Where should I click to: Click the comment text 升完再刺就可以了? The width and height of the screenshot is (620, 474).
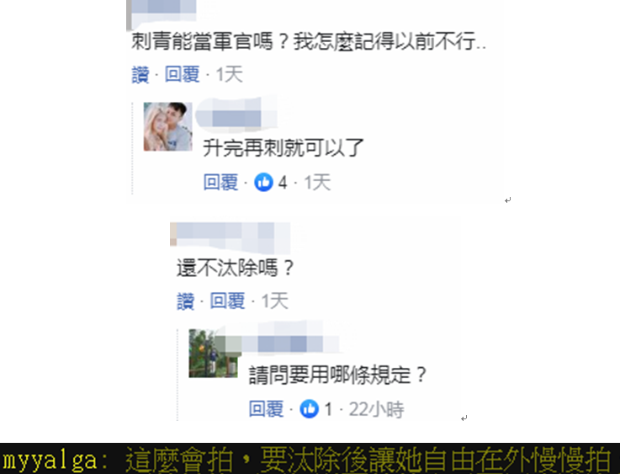284,148
